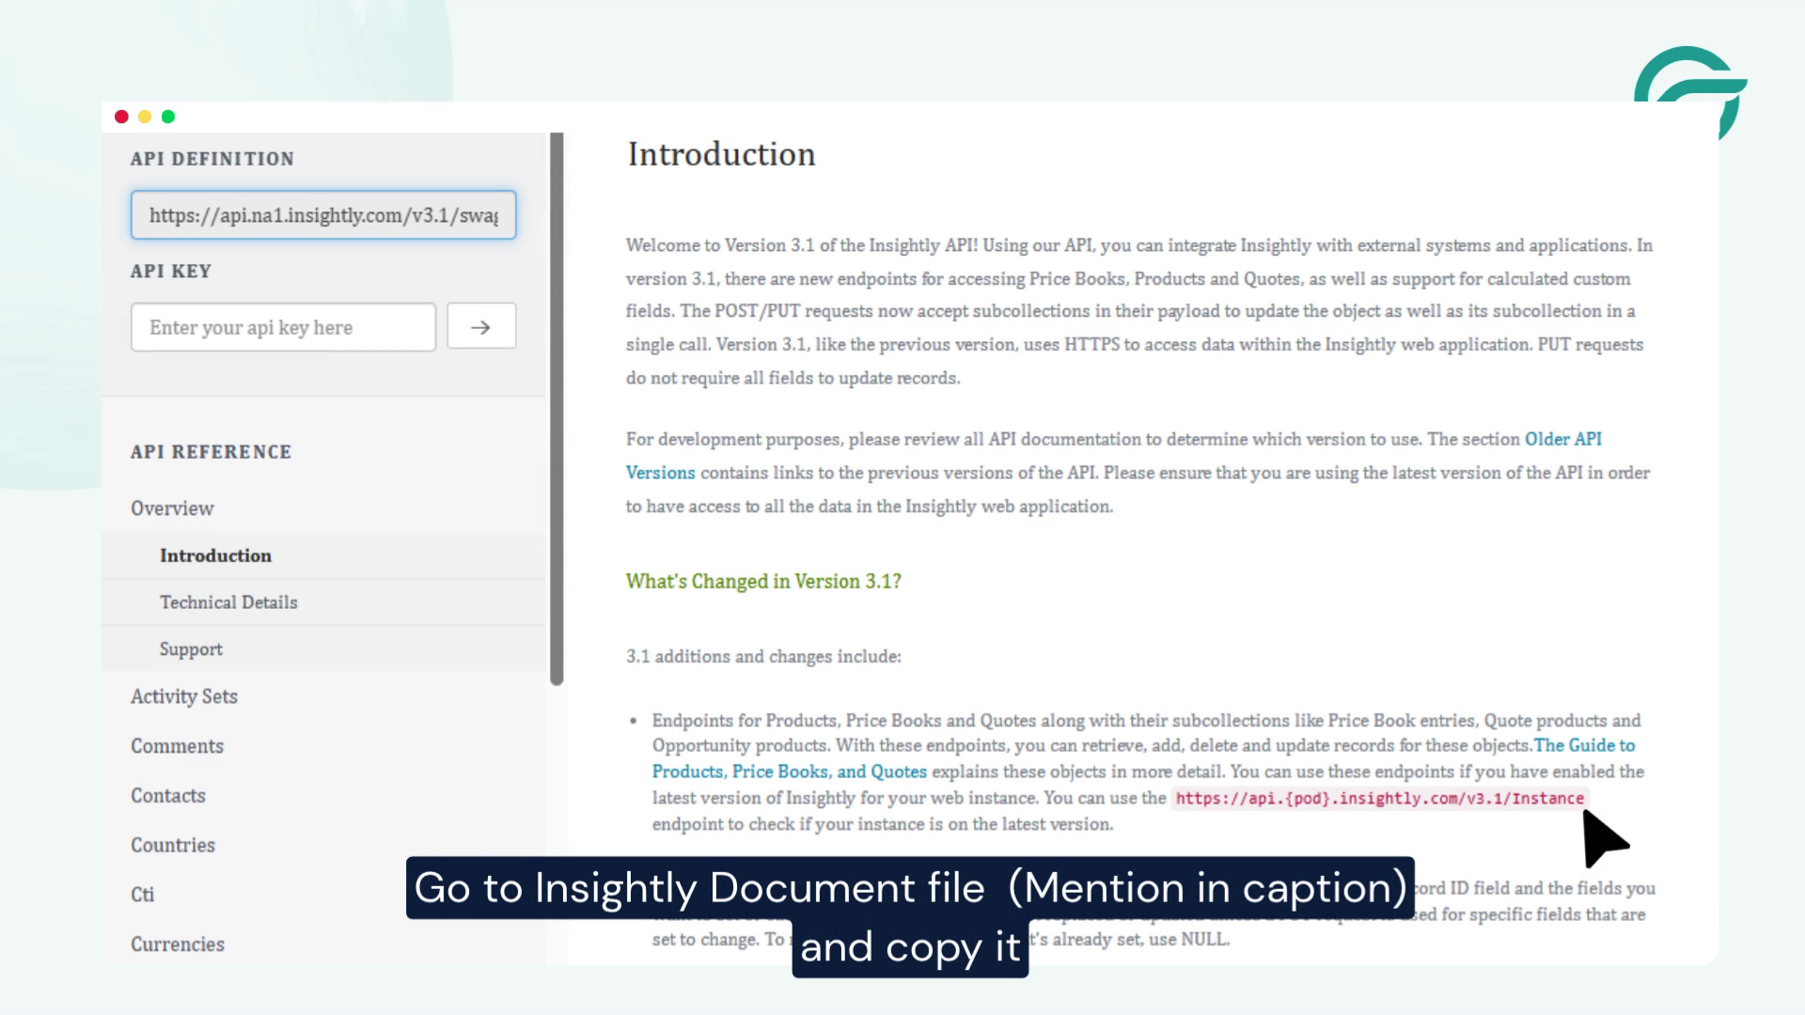The width and height of the screenshot is (1805, 1015).
Task: Open the Overview section in API Reference
Action: [x=172, y=508]
